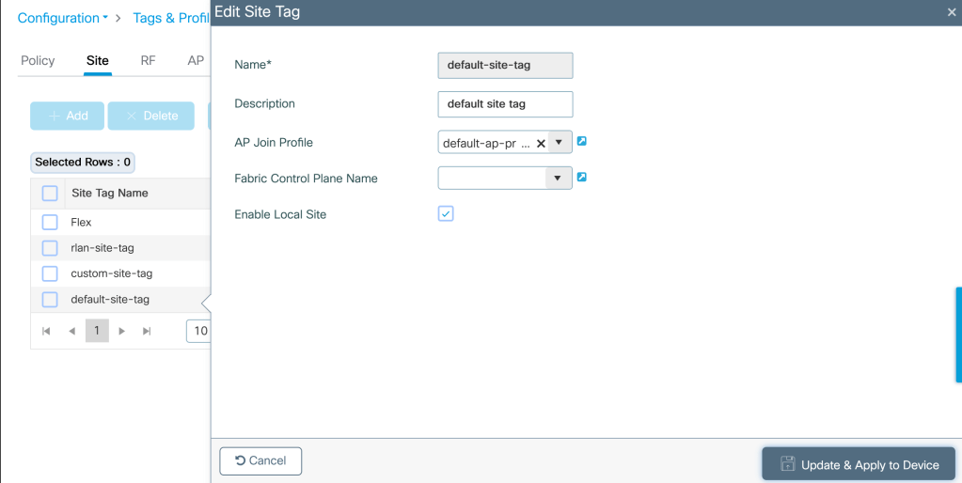
Task: Cancel the site tag edit
Action: coord(260,460)
